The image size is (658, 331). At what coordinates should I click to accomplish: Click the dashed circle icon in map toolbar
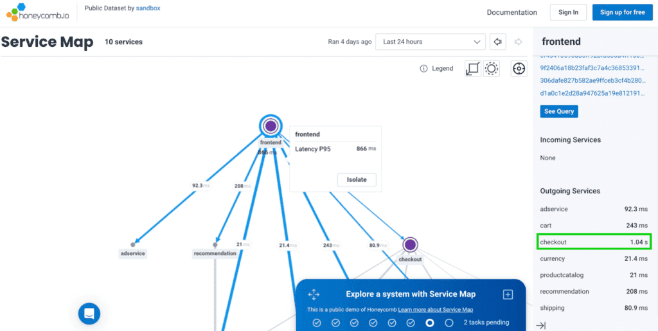tap(492, 69)
